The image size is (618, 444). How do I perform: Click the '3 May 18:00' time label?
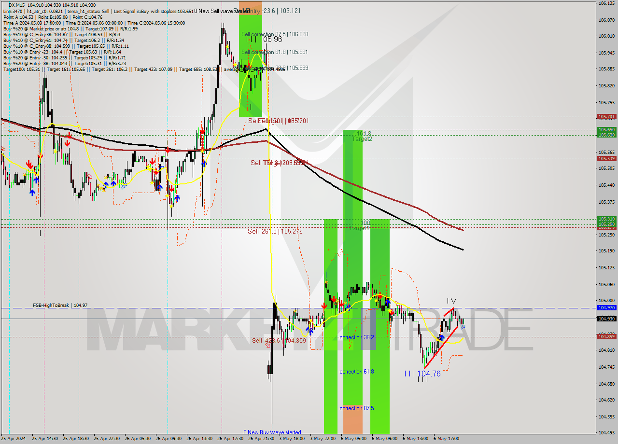pos(292,439)
